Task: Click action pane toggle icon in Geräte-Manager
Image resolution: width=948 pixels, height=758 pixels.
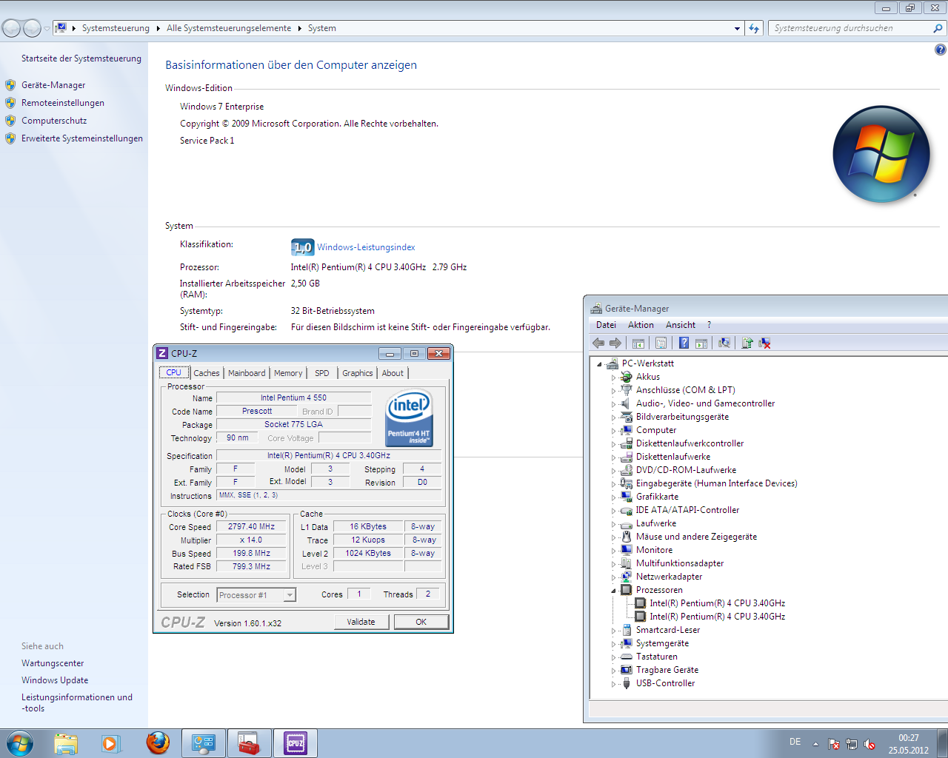Action: 701,343
